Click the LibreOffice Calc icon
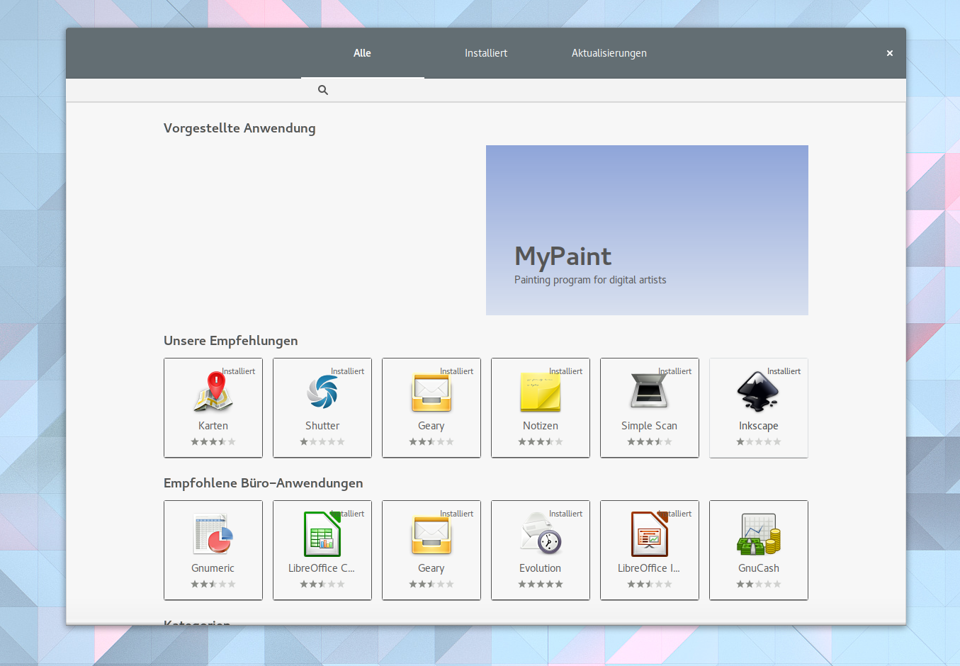 322,534
